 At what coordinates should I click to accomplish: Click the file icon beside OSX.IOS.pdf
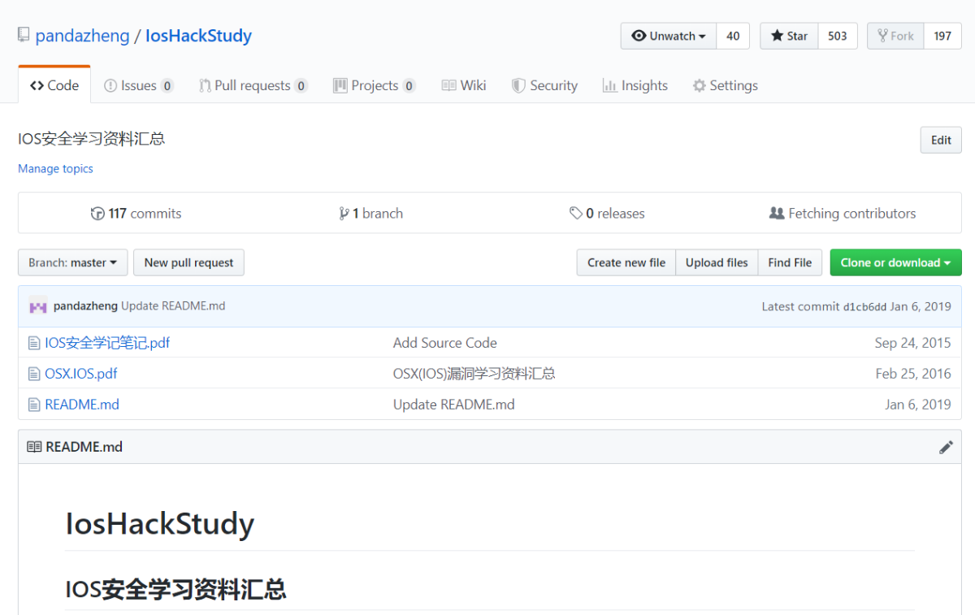[34, 375]
